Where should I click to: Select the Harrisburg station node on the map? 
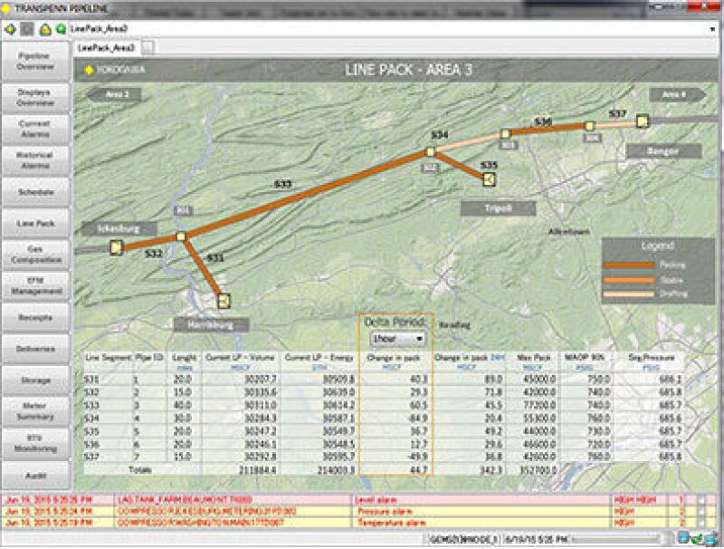click(x=224, y=301)
